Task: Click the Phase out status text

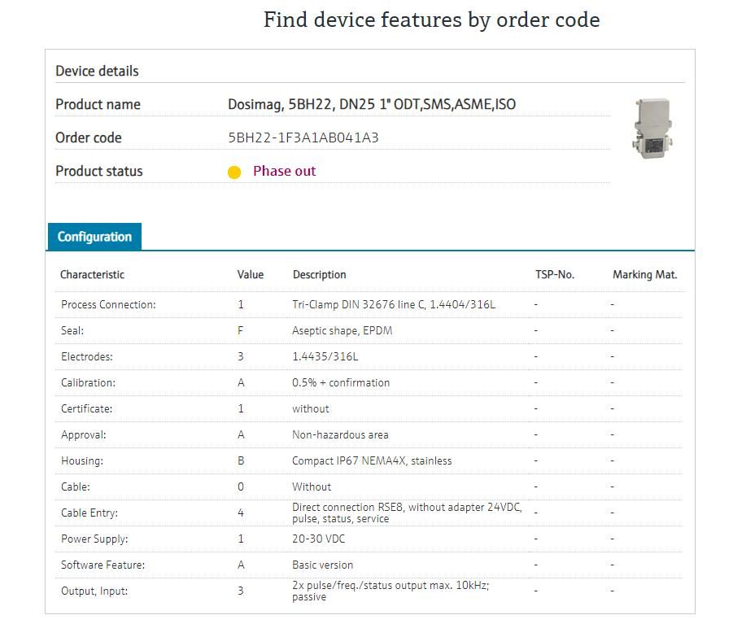Action: [284, 171]
